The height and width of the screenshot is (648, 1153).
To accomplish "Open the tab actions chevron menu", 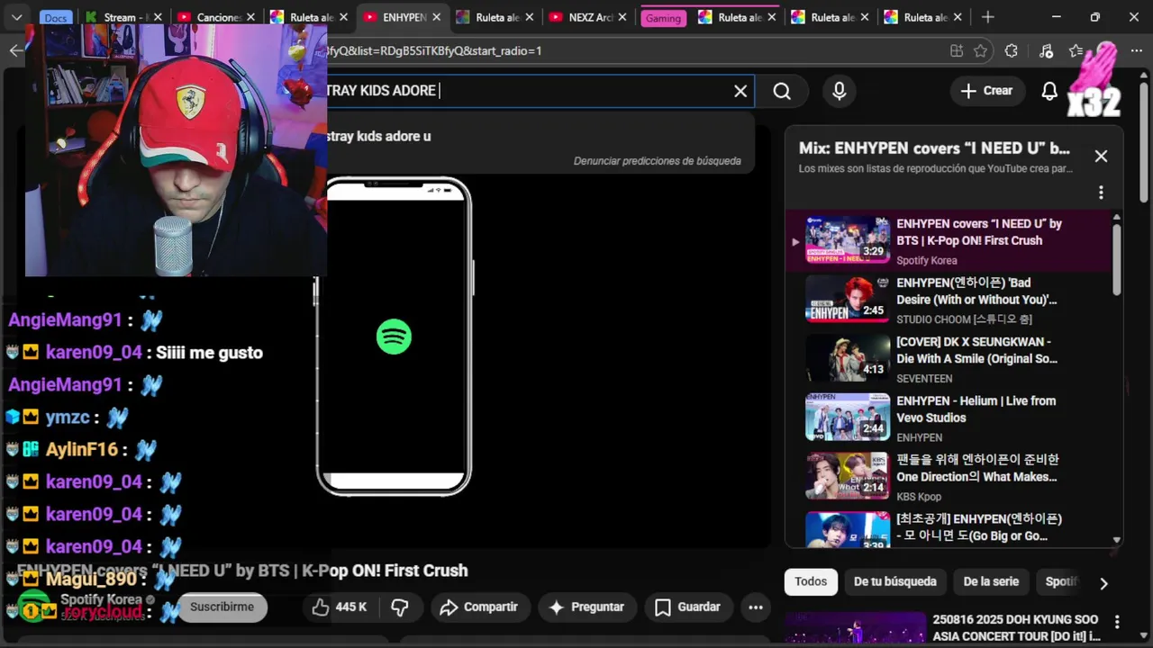I will click(x=16, y=17).
